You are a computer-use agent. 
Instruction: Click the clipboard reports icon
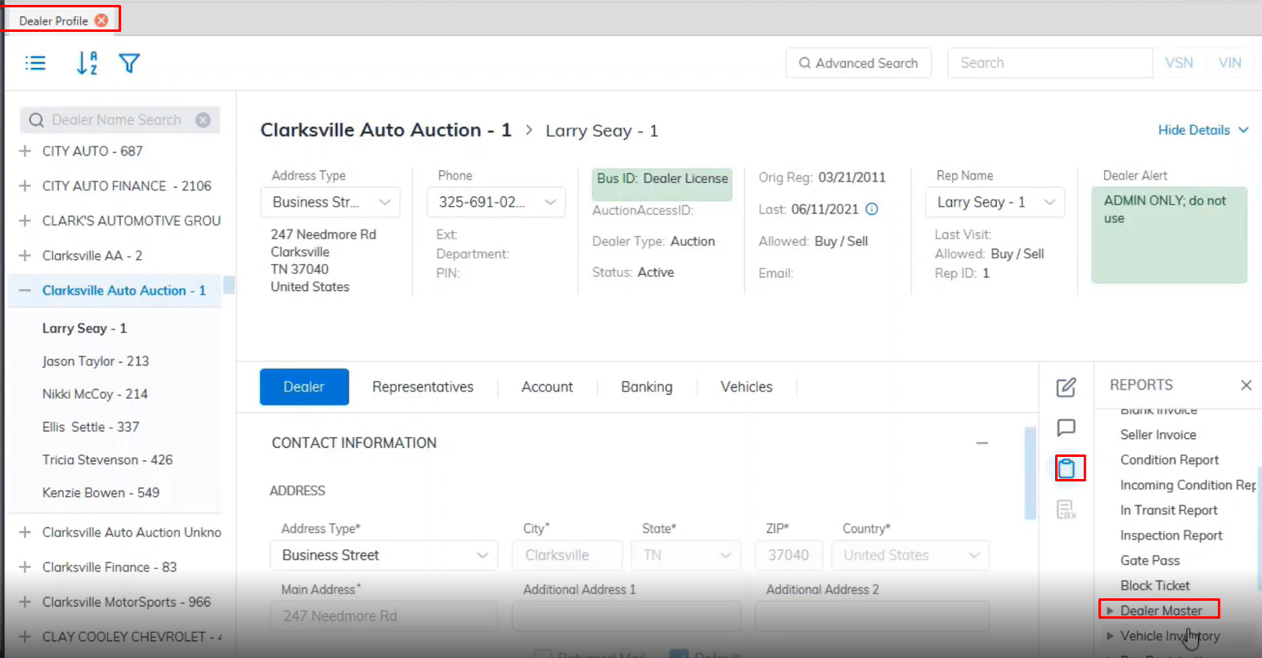point(1067,468)
